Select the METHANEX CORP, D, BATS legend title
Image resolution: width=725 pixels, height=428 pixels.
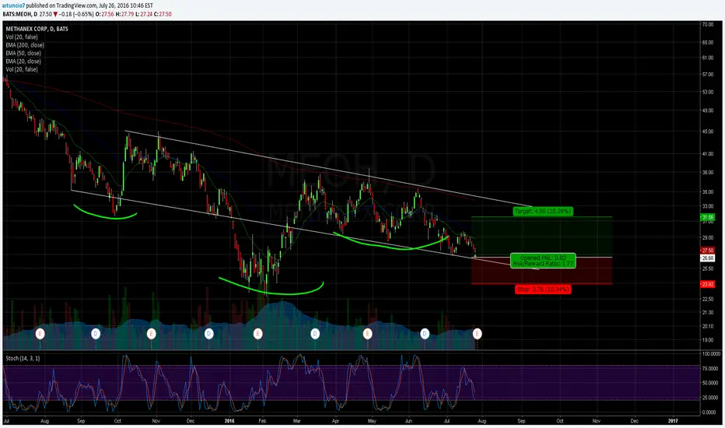pos(37,29)
